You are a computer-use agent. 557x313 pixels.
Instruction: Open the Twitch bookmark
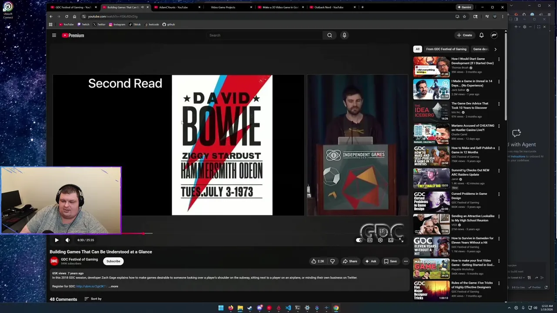83,24
